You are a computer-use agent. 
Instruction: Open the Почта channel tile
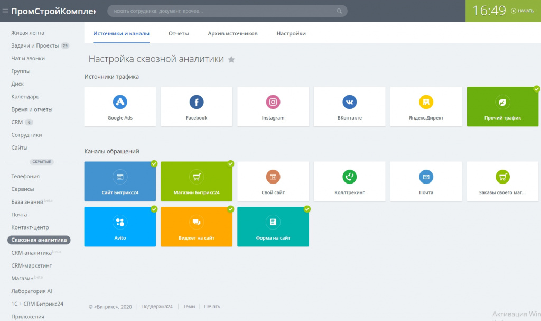pyautogui.click(x=426, y=181)
